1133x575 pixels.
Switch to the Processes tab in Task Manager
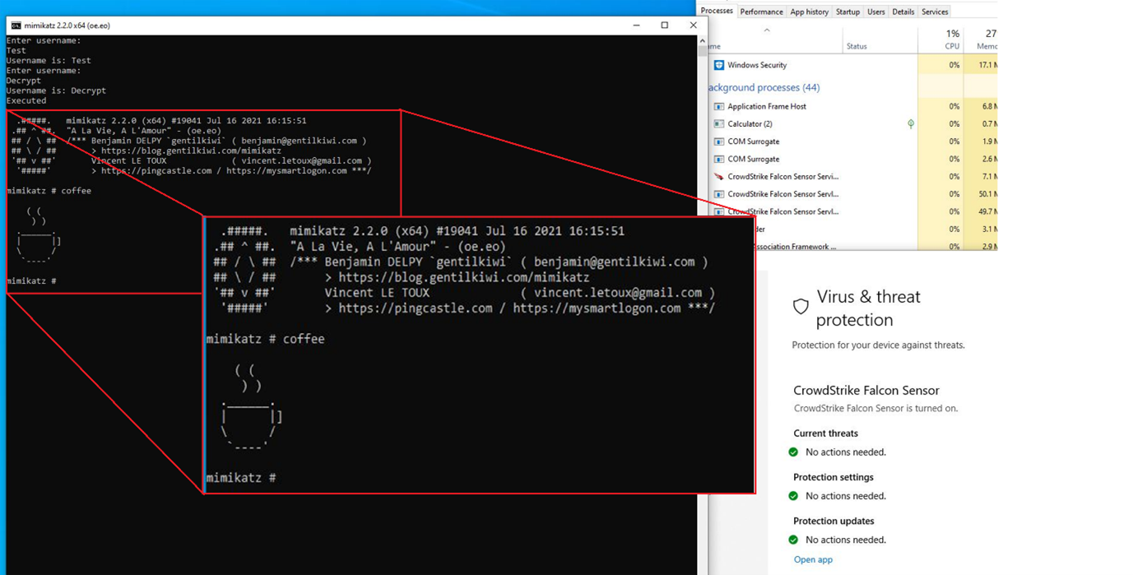tap(717, 11)
